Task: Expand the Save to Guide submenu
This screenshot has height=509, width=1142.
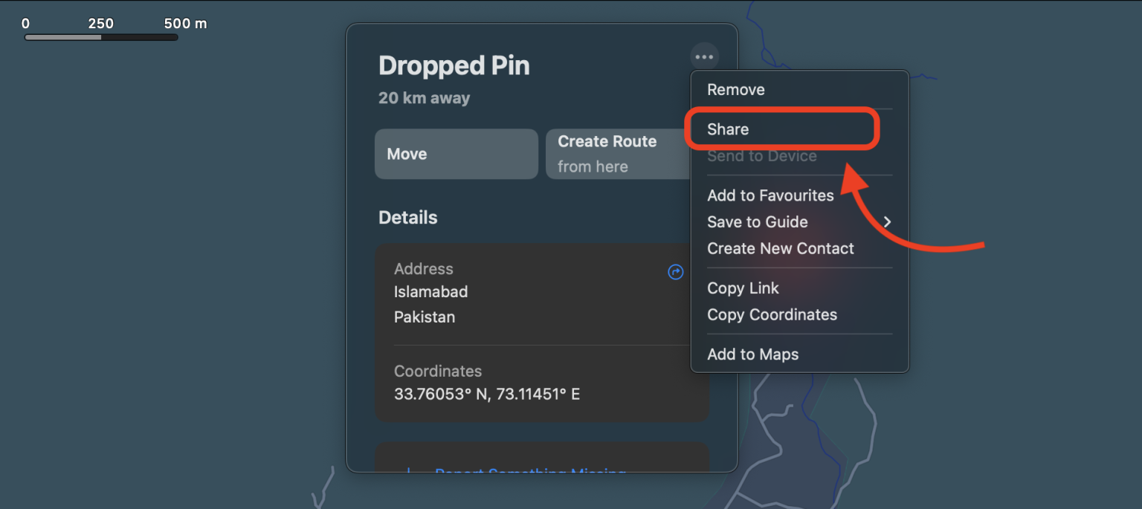Action: point(757,221)
